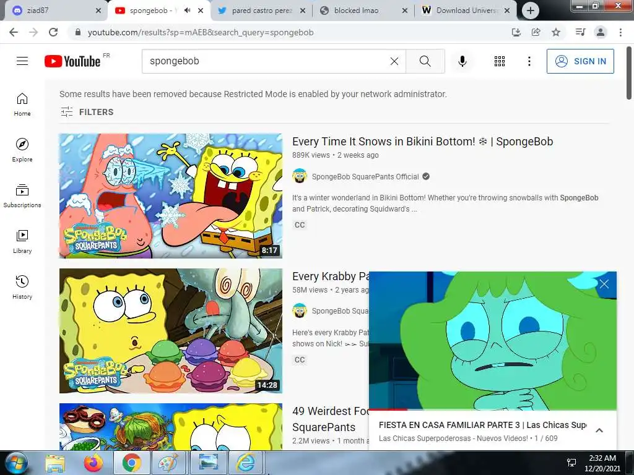This screenshot has height=475, width=634.
Task: Clear the spongebob search text with X
Action: tap(394, 61)
